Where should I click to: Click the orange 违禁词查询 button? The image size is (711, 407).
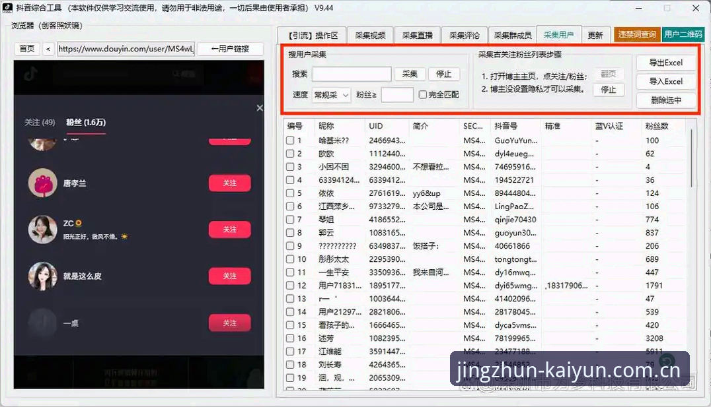pyautogui.click(x=636, y=34)
